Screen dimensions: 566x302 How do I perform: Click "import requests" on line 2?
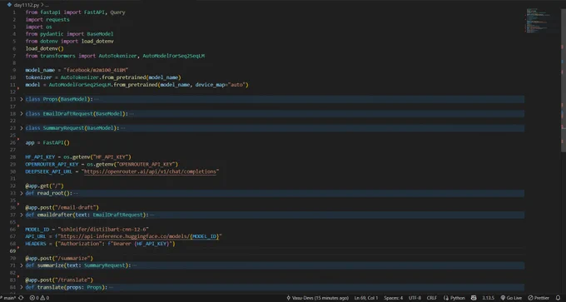click(47, 19)
